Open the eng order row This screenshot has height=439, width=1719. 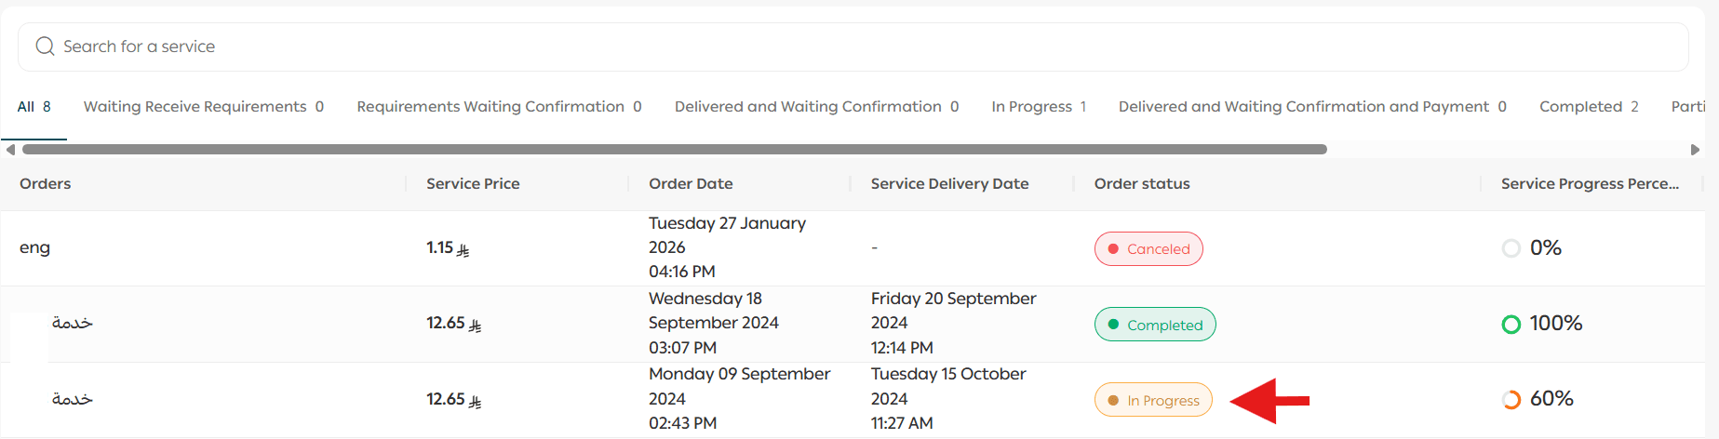(35, 247)
